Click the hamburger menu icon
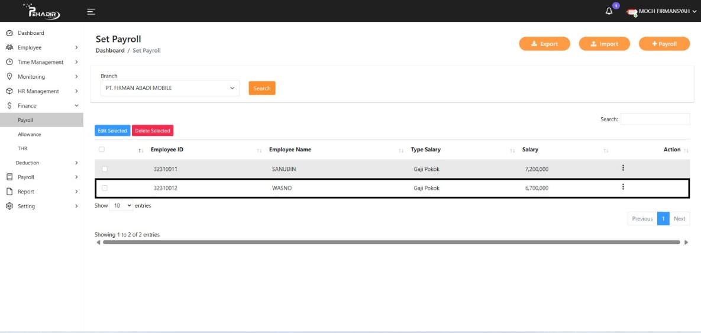This screenshot has width=701, height=333. coord(91,11)
